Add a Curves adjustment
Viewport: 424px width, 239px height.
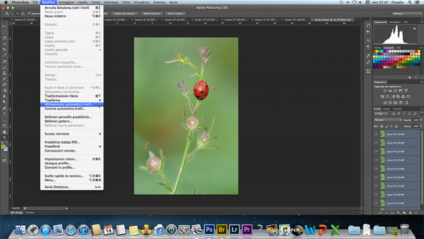395,91
